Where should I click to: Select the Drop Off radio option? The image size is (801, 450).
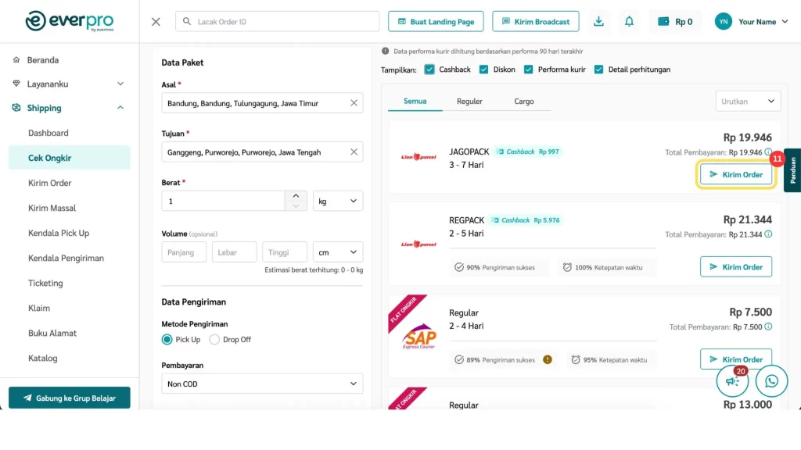tap(214, 340)
